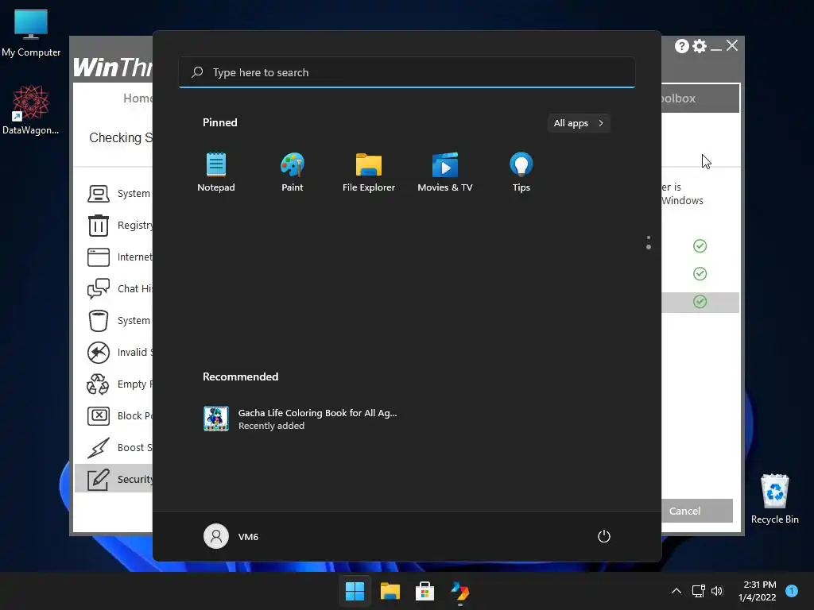Click the pinned apps page indicator dots
The image size is (814, 610).
649,242
